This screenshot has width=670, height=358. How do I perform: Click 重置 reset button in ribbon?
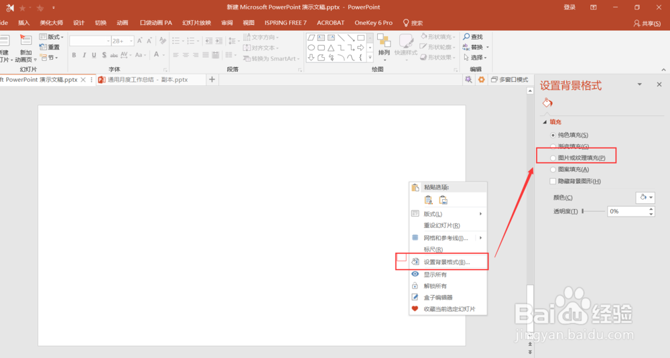(50, 47)
